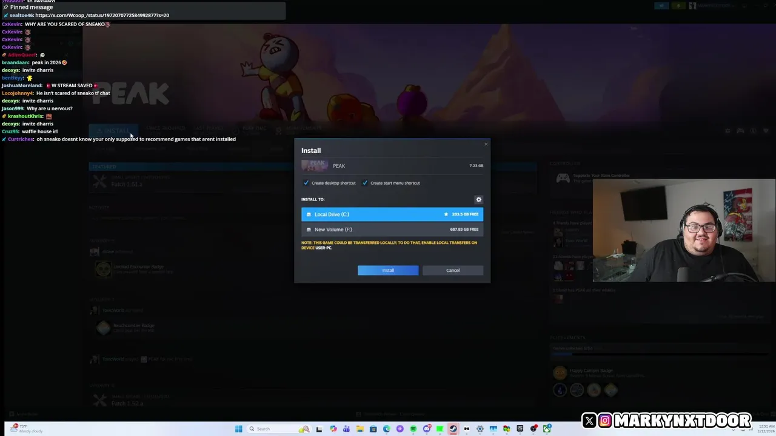776x436 pixels.
Task: Open the Settings gear taskbar icon
Action: point(480,429)
